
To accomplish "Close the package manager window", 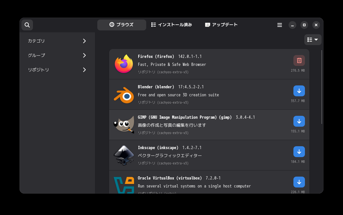I will (316, 25).
